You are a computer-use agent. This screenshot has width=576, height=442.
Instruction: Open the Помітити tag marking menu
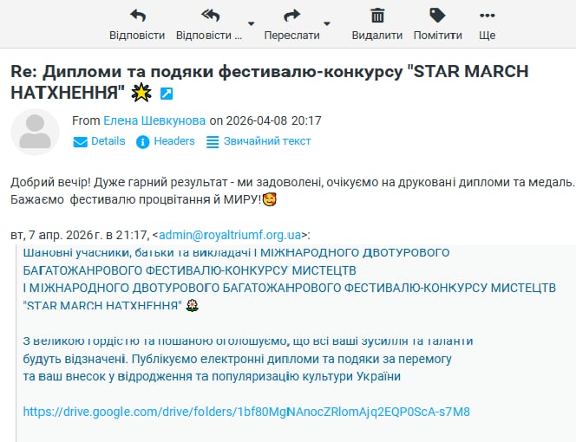[437, 16]
